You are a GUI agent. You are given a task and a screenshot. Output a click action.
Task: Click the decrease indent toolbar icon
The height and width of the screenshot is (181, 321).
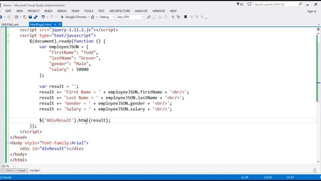173,17
